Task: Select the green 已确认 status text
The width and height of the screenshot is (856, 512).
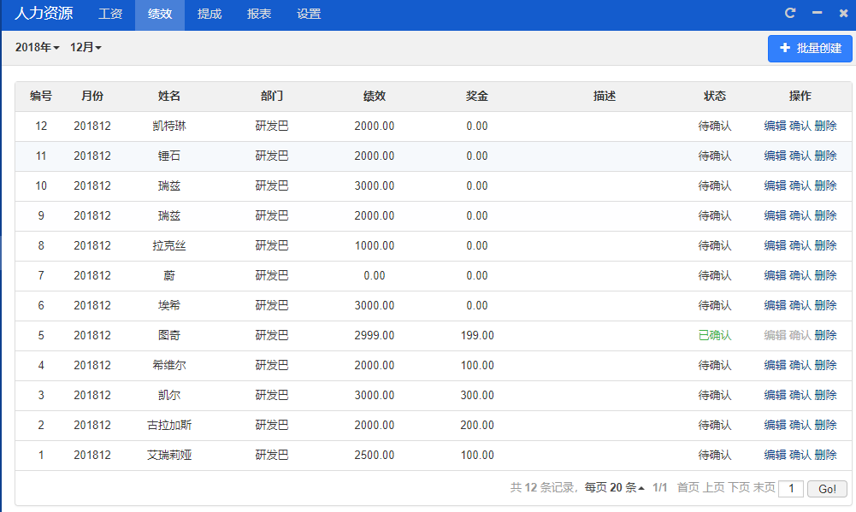Action: click(x=715, y=336)
